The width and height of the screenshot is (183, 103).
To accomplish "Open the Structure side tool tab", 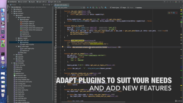I will coord(8,18).
